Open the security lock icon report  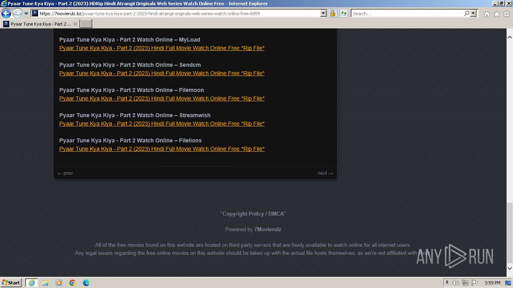[332, 14]
